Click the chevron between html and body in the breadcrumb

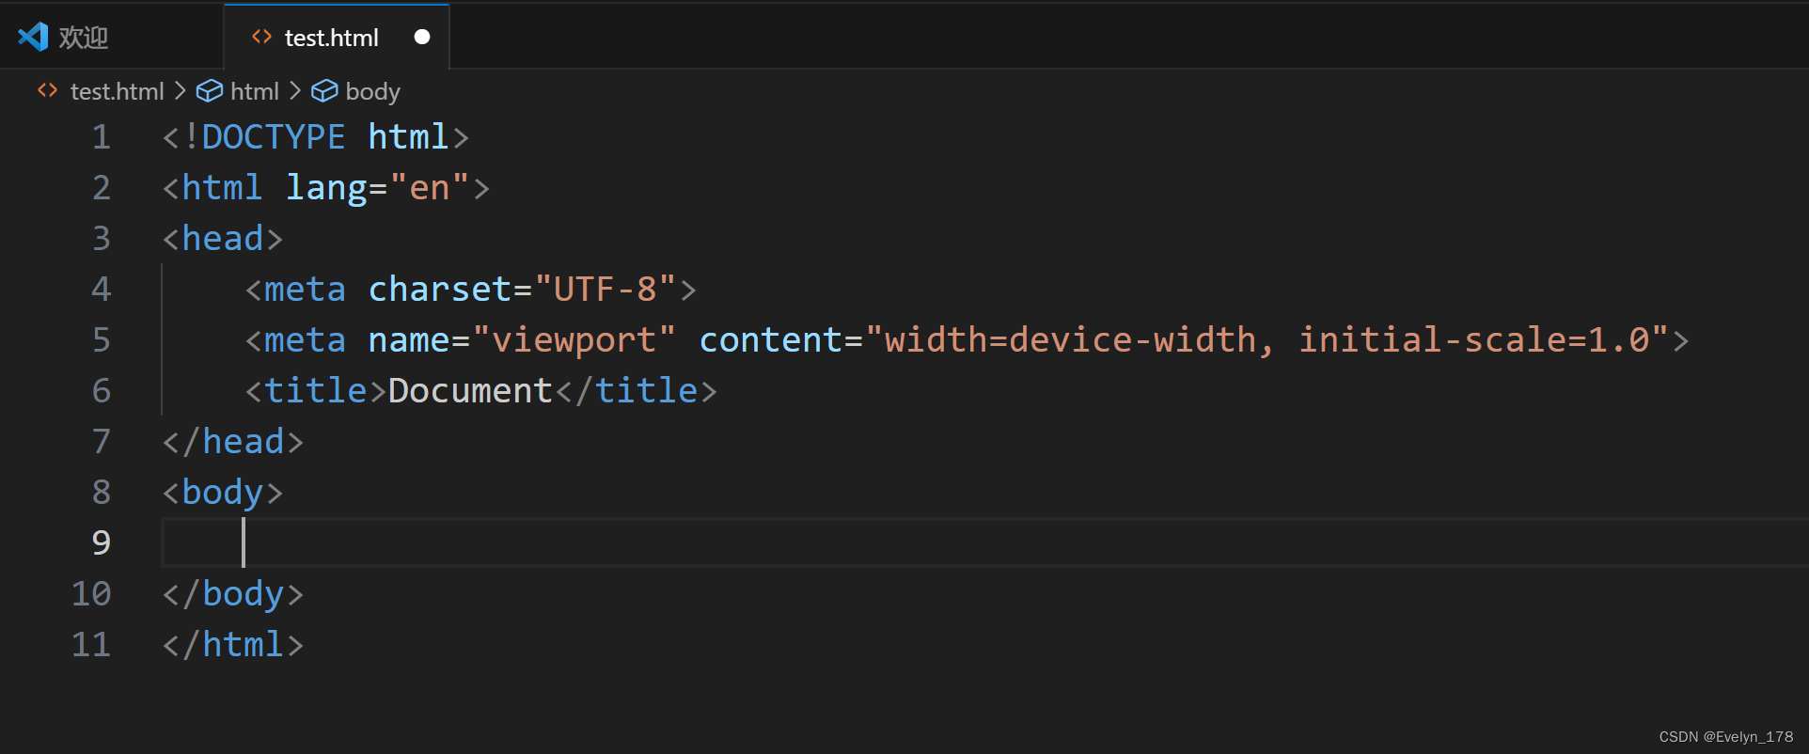point(294,90)
